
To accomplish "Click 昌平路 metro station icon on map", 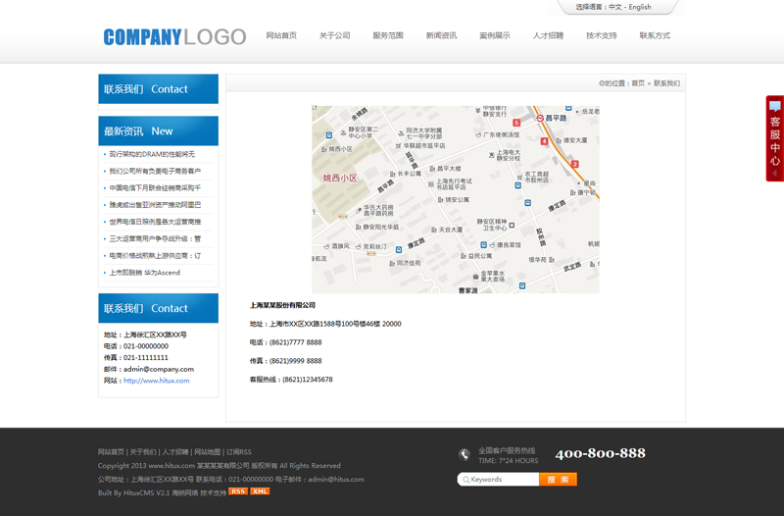I will (x=540, y=118).
